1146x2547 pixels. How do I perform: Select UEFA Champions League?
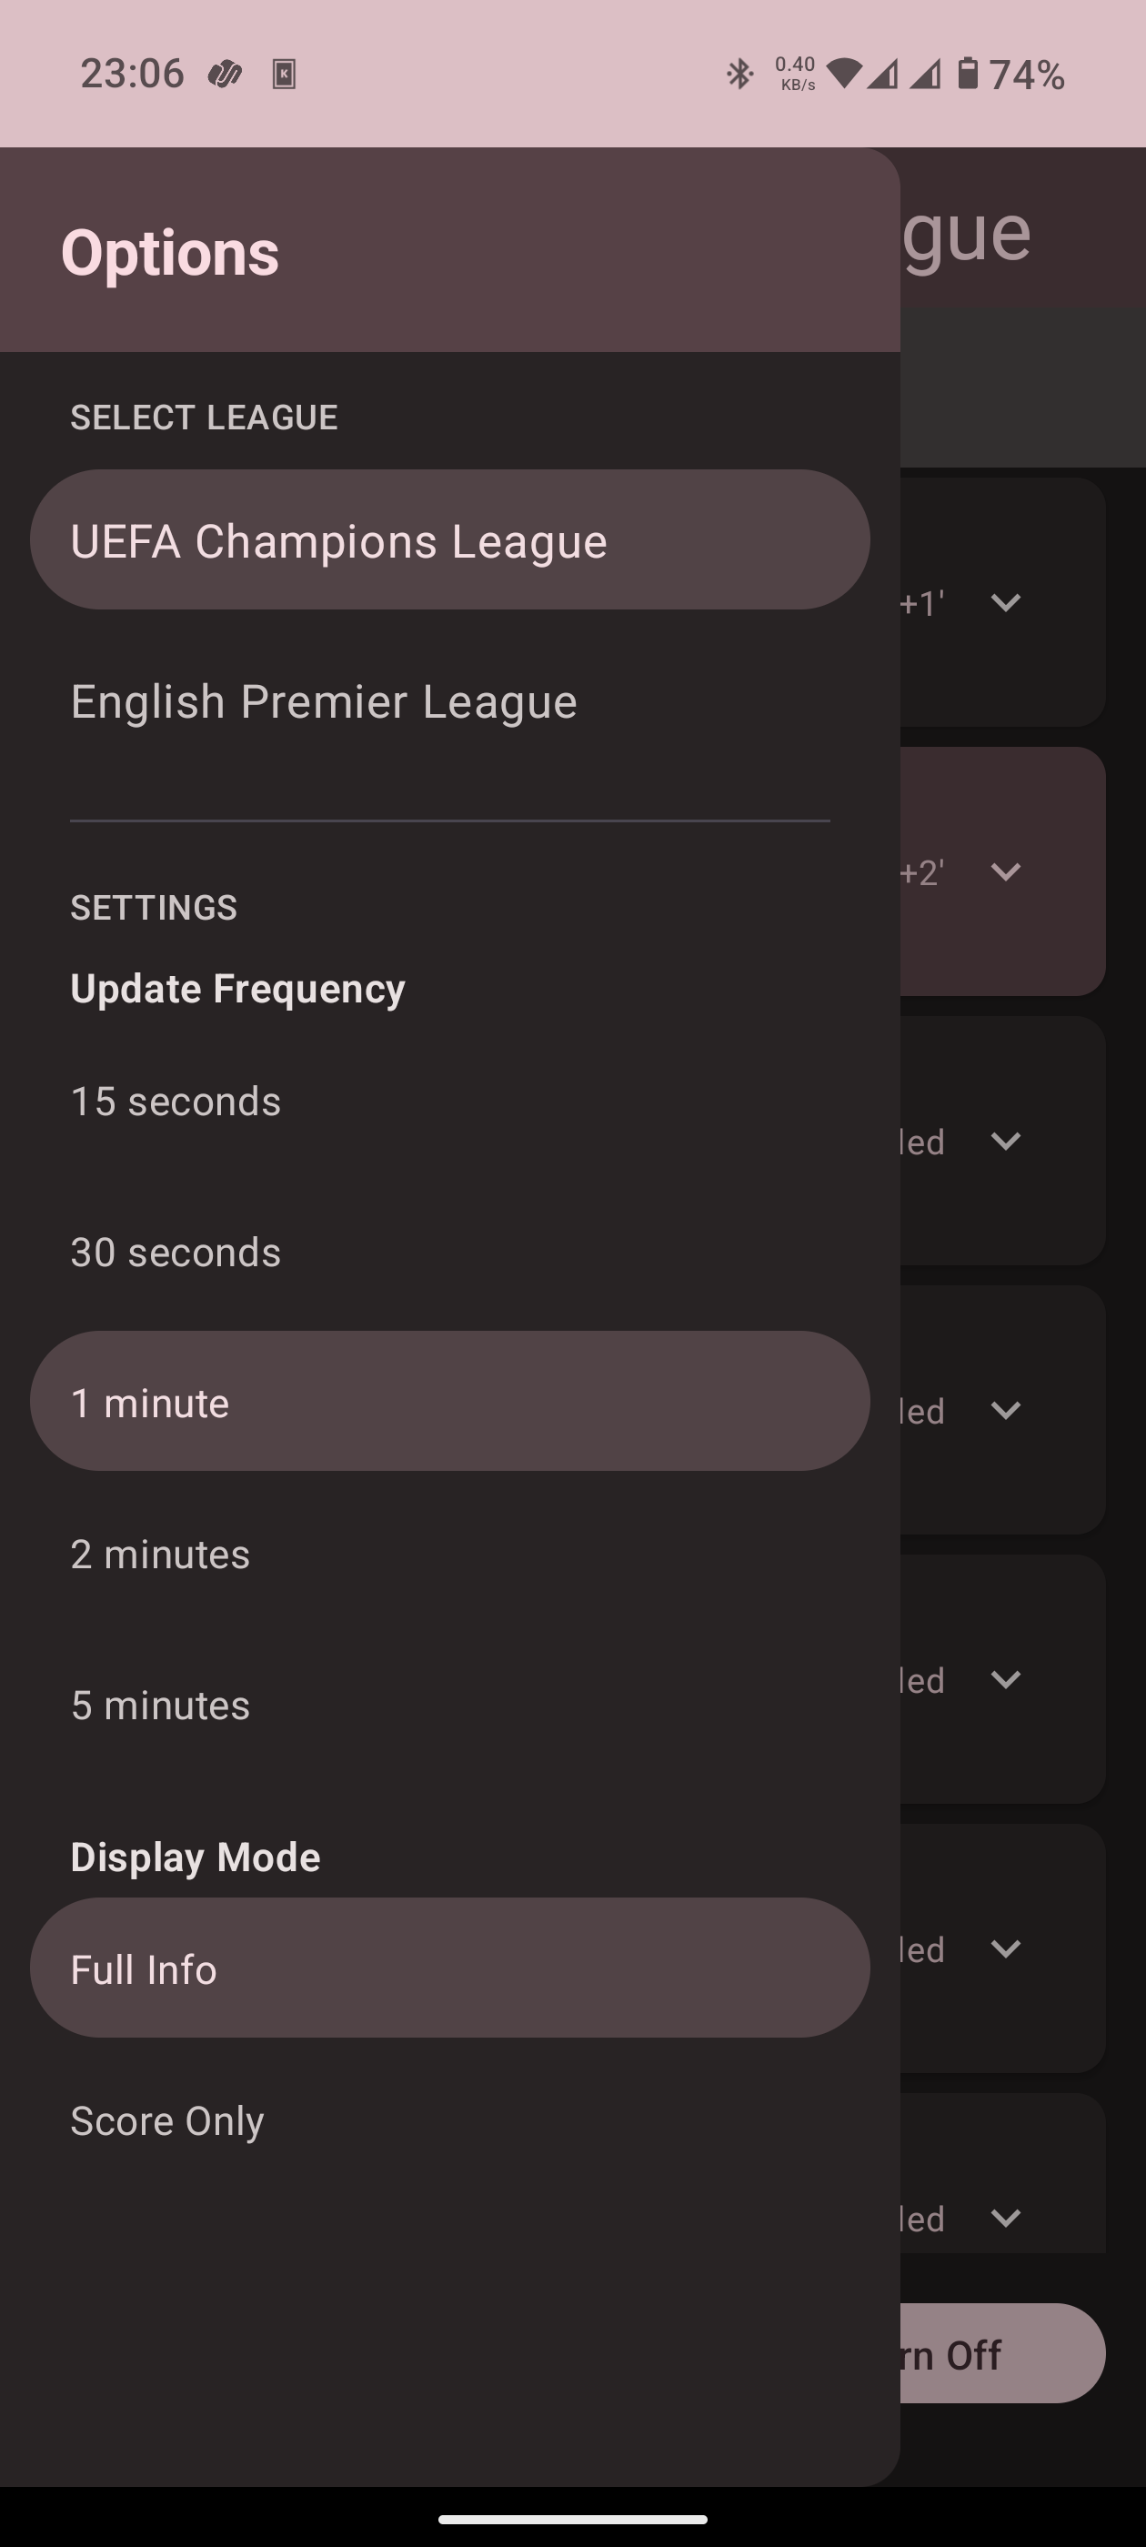click(x=450, y=539)
